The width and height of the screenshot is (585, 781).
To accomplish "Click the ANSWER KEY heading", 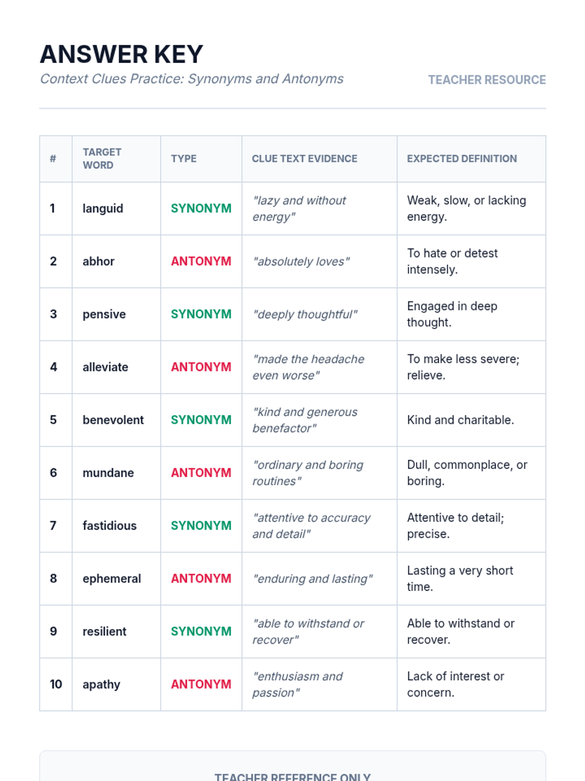I will 121,54.
